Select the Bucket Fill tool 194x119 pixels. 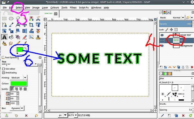tap(11, 37)
